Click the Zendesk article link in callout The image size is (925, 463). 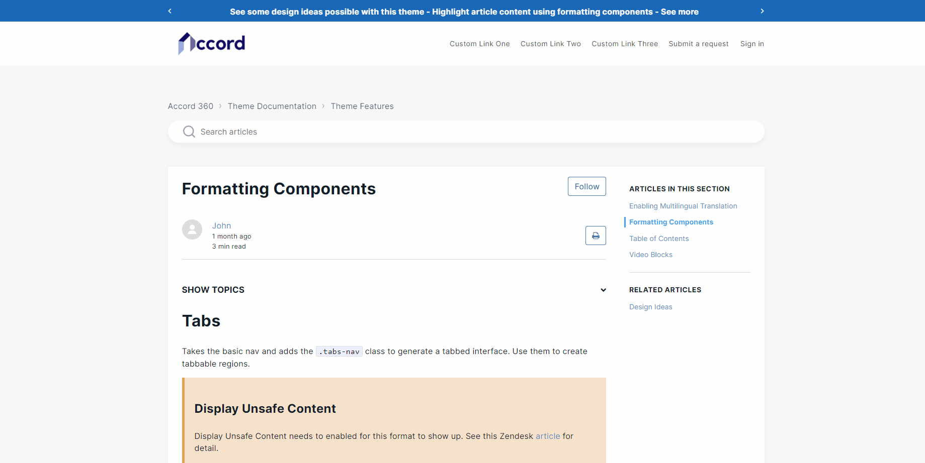[547, 436]
